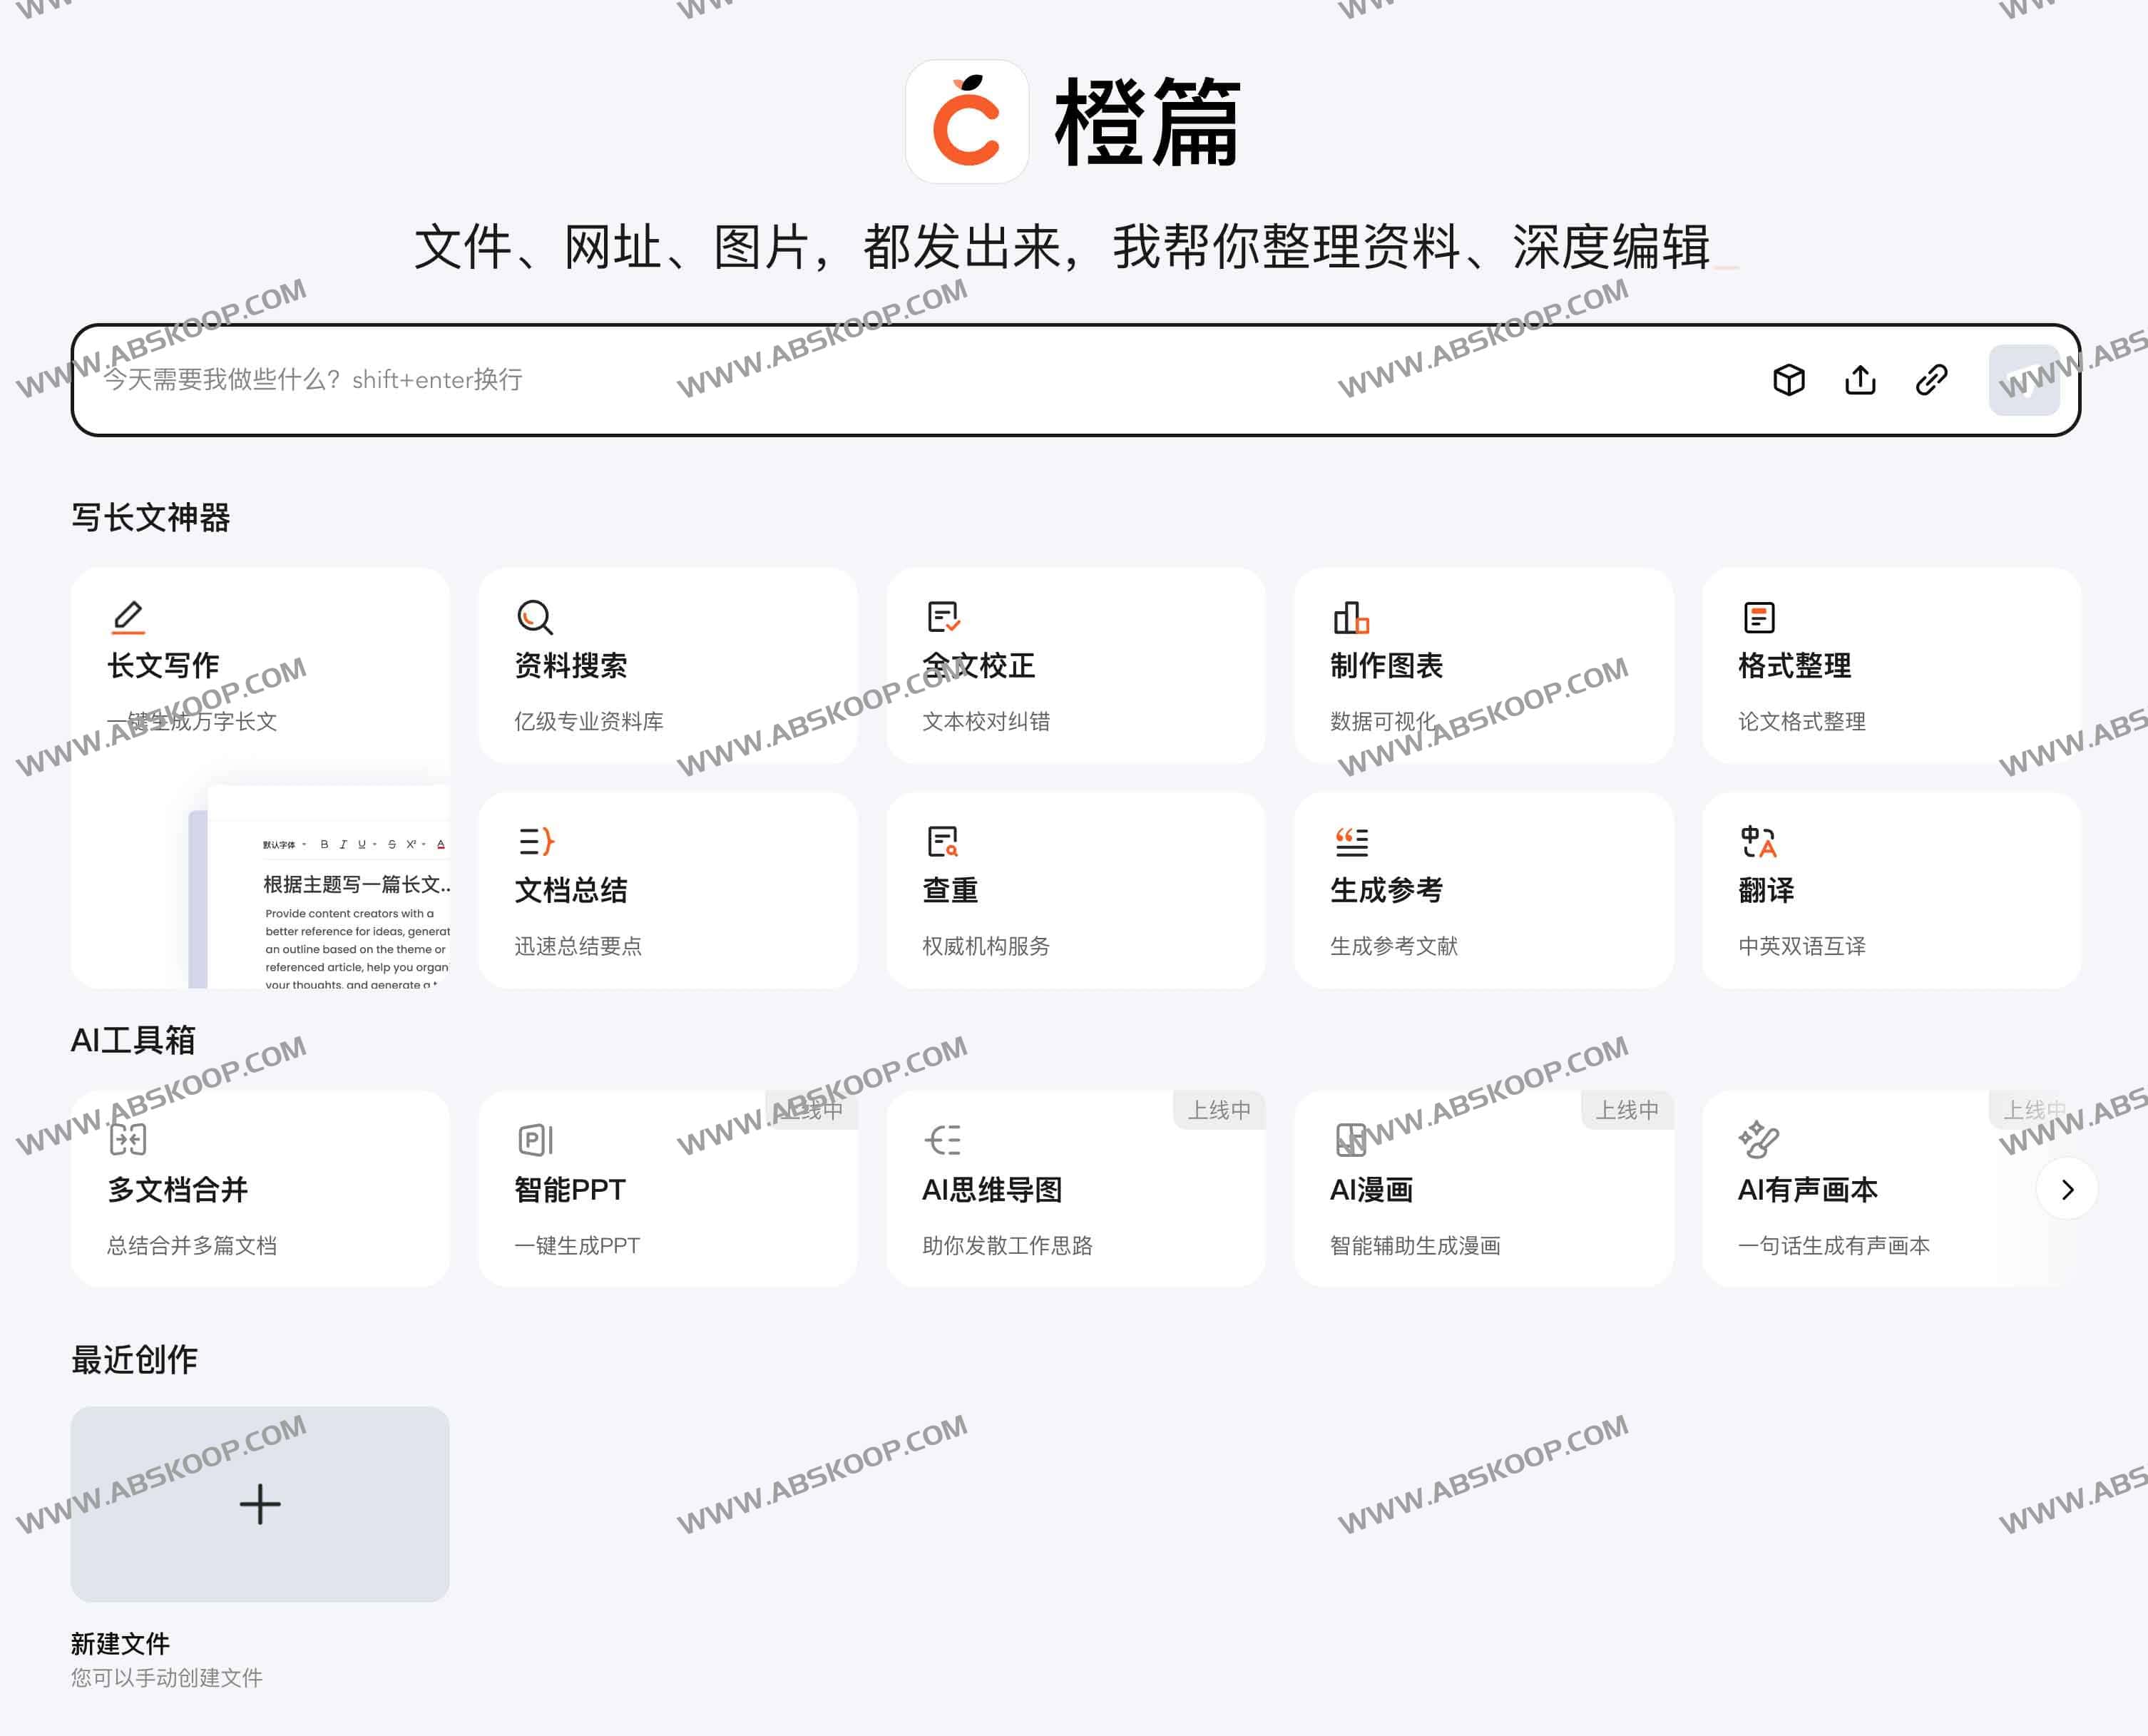Click the 制作图表 chart icon
2148x1736 pixels.
pyautogui.click(x=1352, y=616)
